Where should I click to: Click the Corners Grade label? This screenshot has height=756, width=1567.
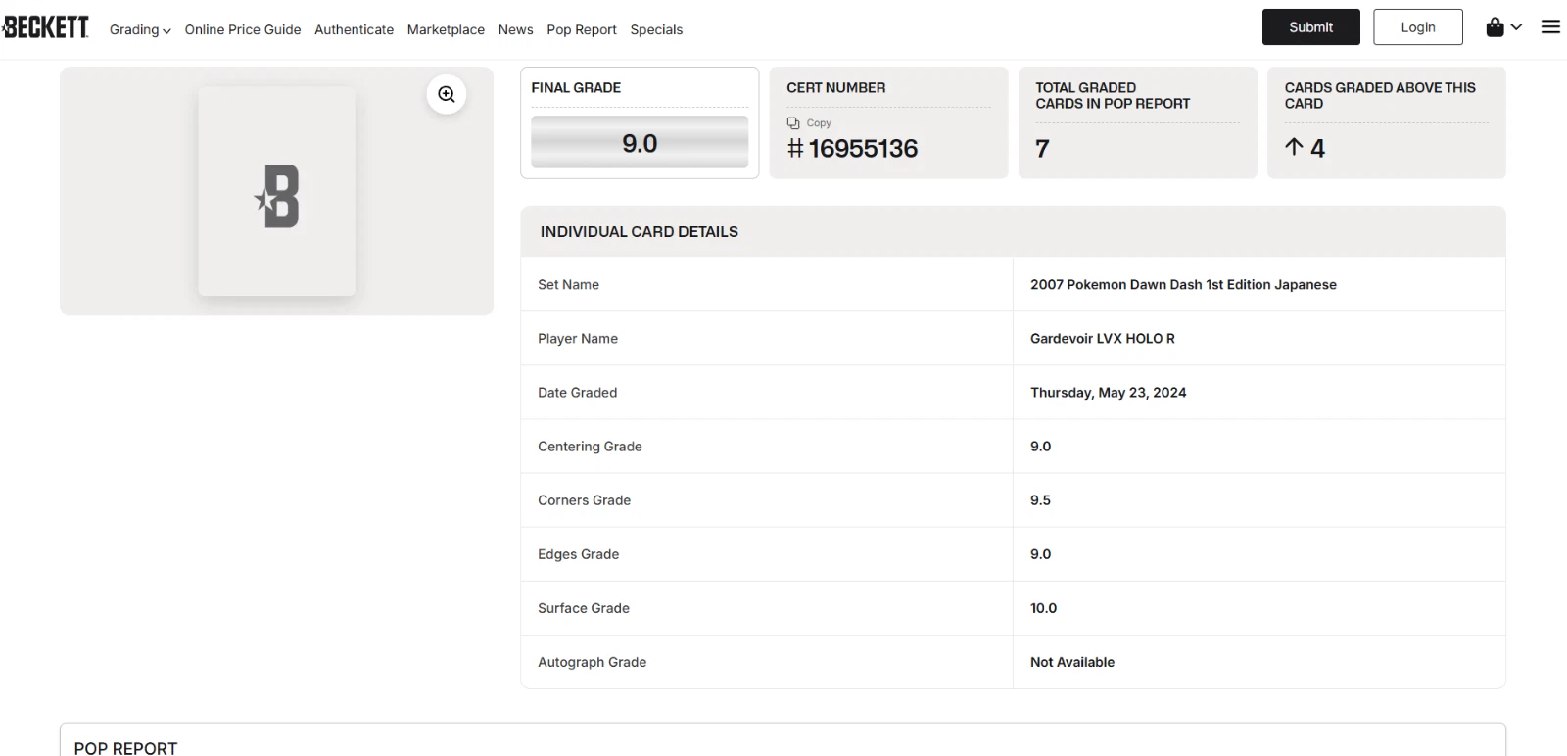(584, 500)
